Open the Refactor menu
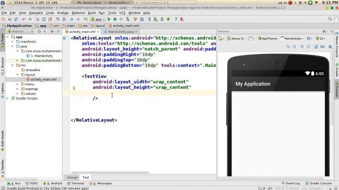The width and height of the screenshot is (339, 190). 78,13
